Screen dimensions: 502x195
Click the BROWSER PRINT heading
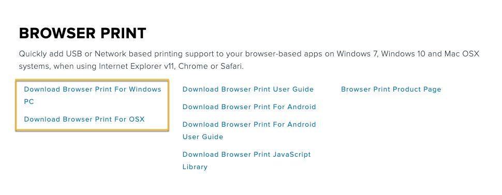point(83,33)
